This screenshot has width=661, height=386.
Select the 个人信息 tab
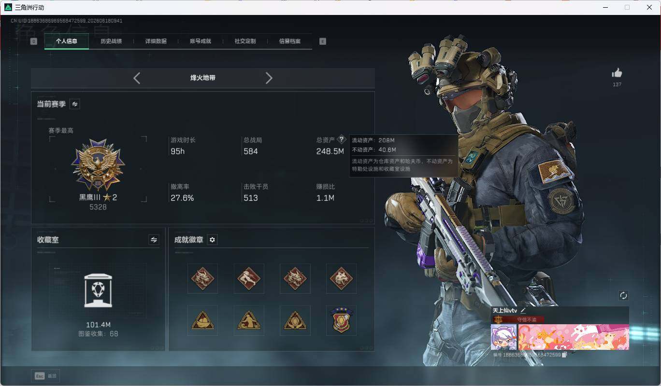click(67, 41)
